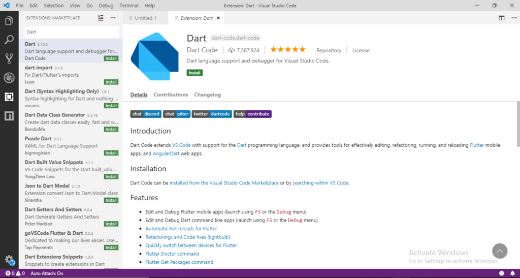Install Dart Data Class Generator
The image size is (520, 278).
click(x=111, y=130)
